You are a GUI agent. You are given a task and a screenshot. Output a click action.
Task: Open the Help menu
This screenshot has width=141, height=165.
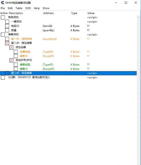point(37,8)
